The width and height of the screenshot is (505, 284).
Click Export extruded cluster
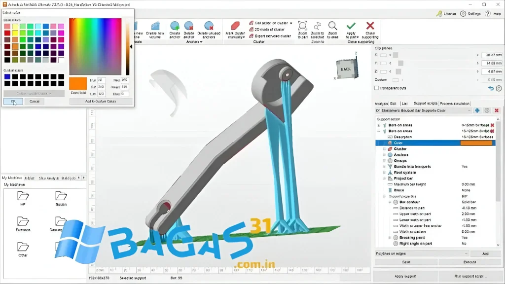pos(270,36)
